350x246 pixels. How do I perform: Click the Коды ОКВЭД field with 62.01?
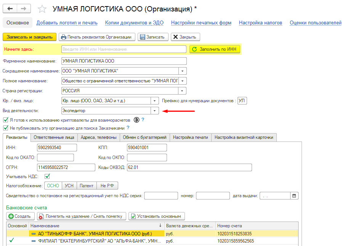(189, 167)
